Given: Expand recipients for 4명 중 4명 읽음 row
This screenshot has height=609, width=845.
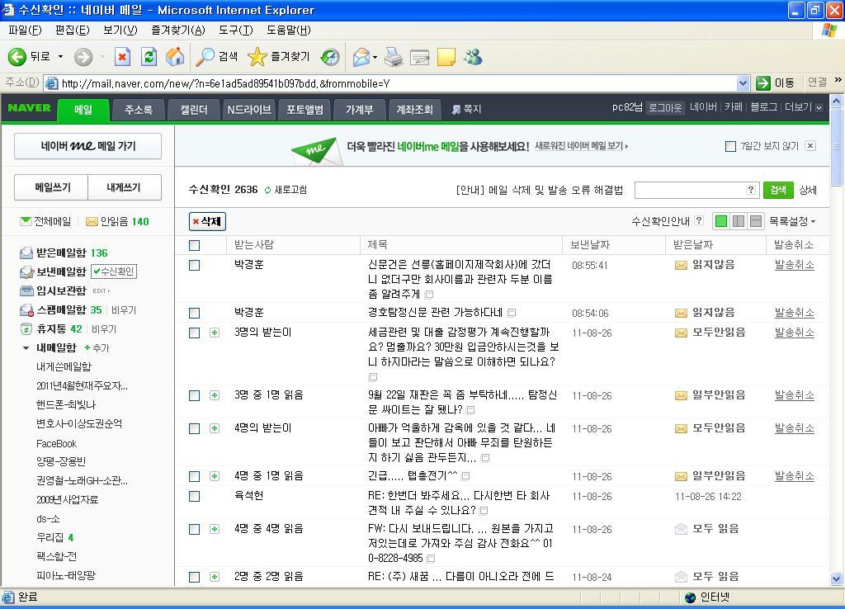Looking at the screenshot, I should click(x=215, y=529).
